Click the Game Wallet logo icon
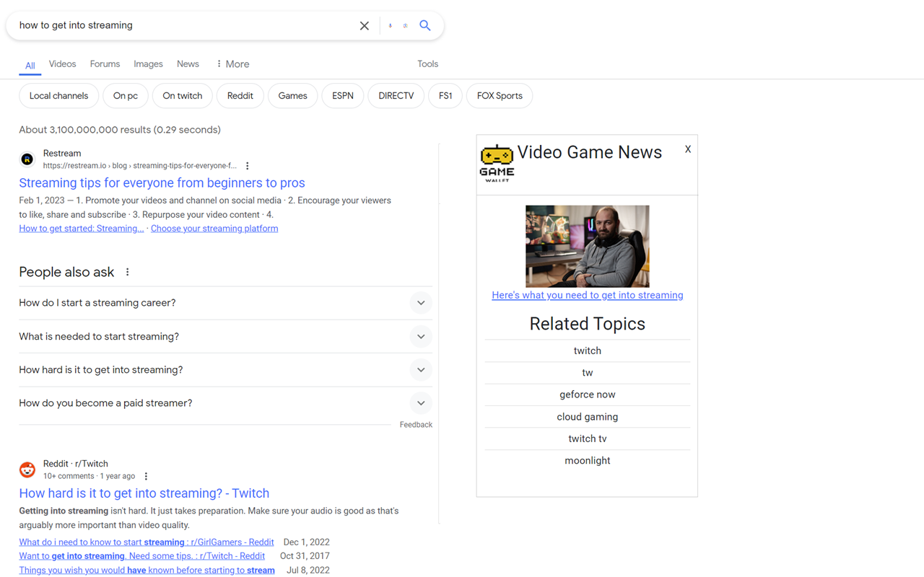924x577 pixels. [497, 163]
